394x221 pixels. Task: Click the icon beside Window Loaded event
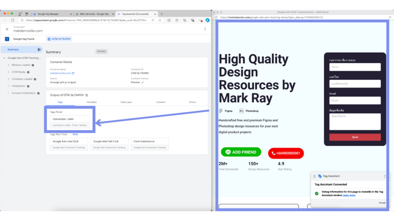pyautogui.click(x=33, y=65)
